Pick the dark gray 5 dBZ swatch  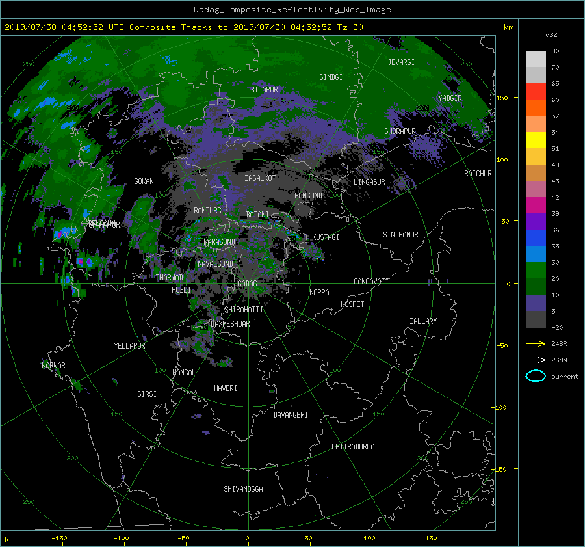536,319
